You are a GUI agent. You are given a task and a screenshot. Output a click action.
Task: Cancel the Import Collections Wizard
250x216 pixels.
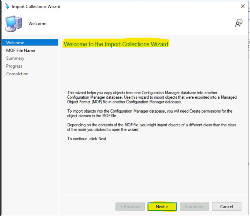click(226, 206)
